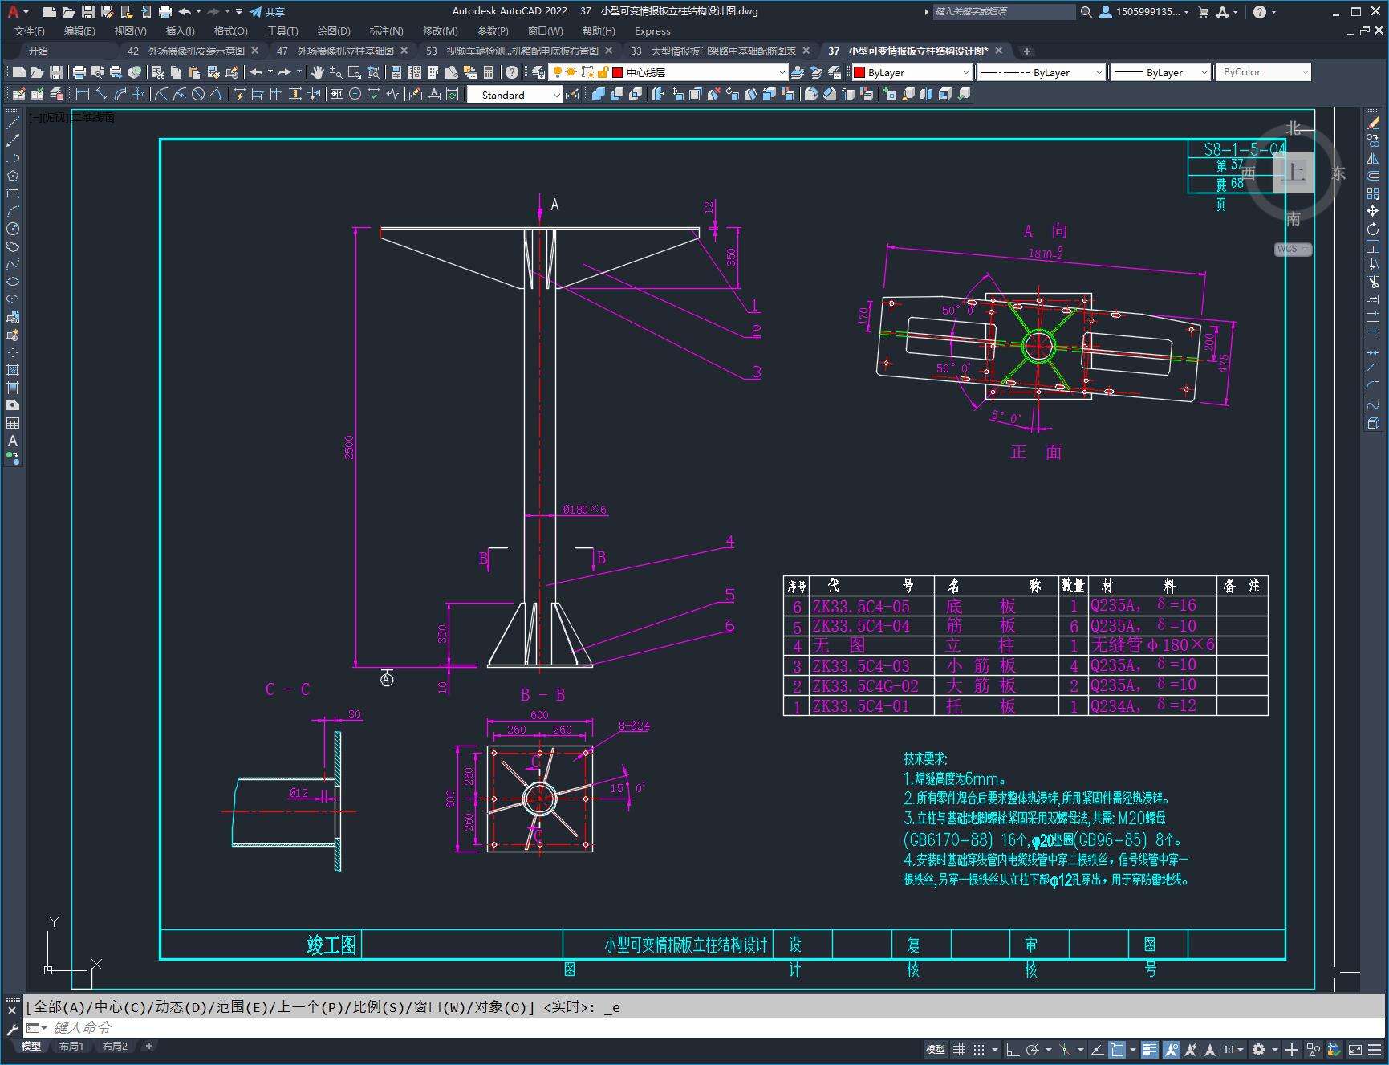Screen dimensions: 1389x1065
Task: Select the Multiline Text (A) tool
Action: 13,441
